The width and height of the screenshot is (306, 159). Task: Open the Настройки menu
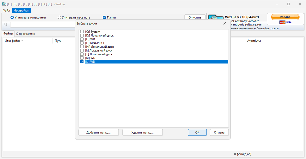[x=21, y=10]
